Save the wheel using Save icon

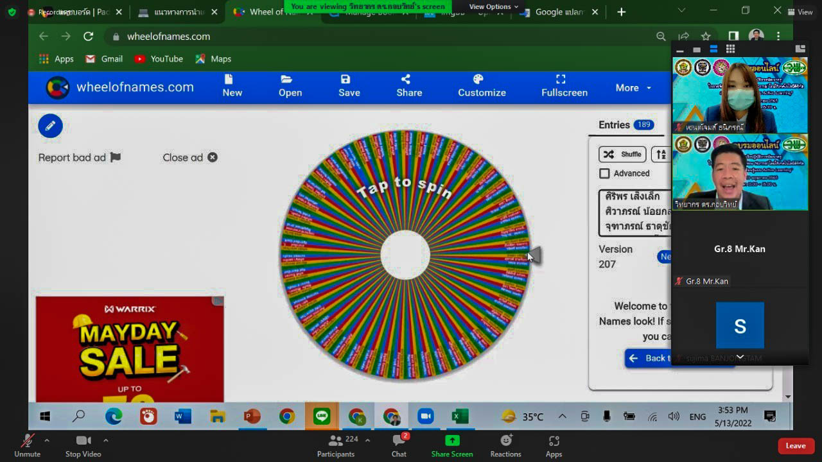click(349, 85)
